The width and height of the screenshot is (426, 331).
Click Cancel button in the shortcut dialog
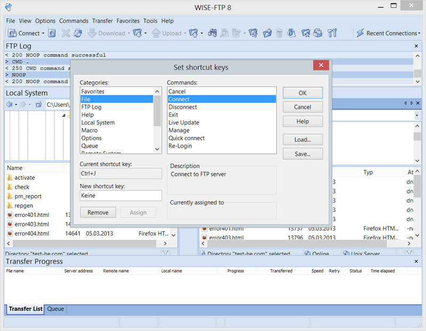[302, 107]
